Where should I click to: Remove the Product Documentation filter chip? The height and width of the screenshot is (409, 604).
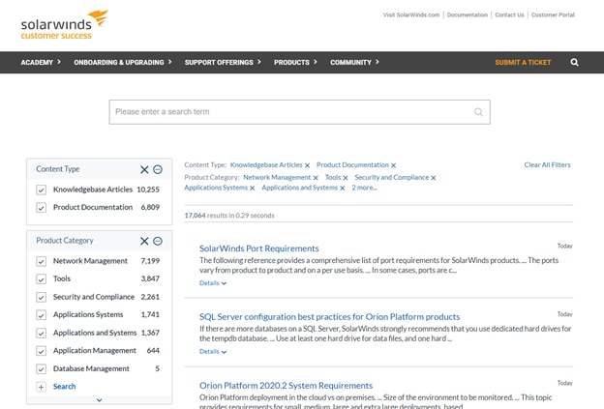pyautogui.click(x=393, y=165)
